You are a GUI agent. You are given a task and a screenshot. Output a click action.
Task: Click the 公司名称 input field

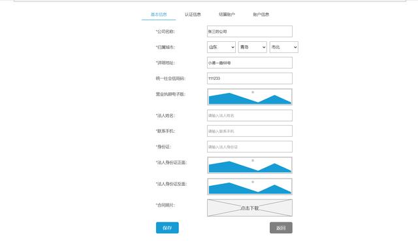click(x=249, y=31)
